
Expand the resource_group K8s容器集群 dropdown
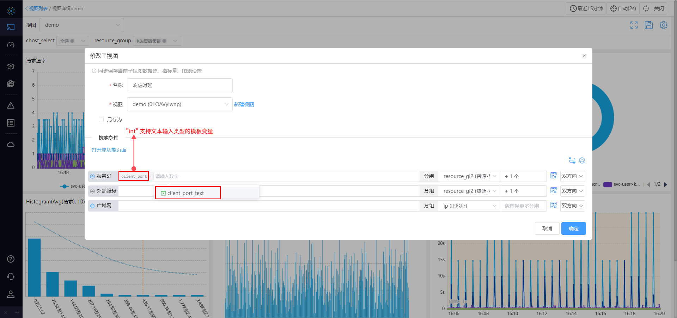tap(157, 41)
